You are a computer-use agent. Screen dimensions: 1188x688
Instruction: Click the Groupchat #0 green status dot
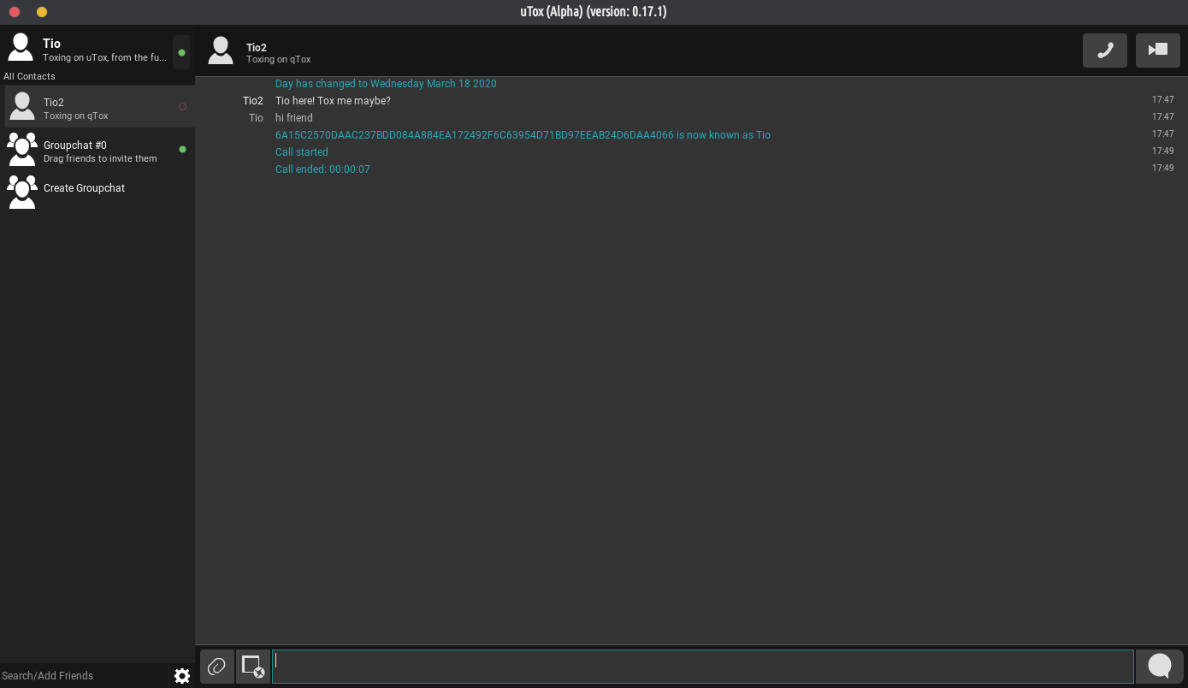pos(182,150)
